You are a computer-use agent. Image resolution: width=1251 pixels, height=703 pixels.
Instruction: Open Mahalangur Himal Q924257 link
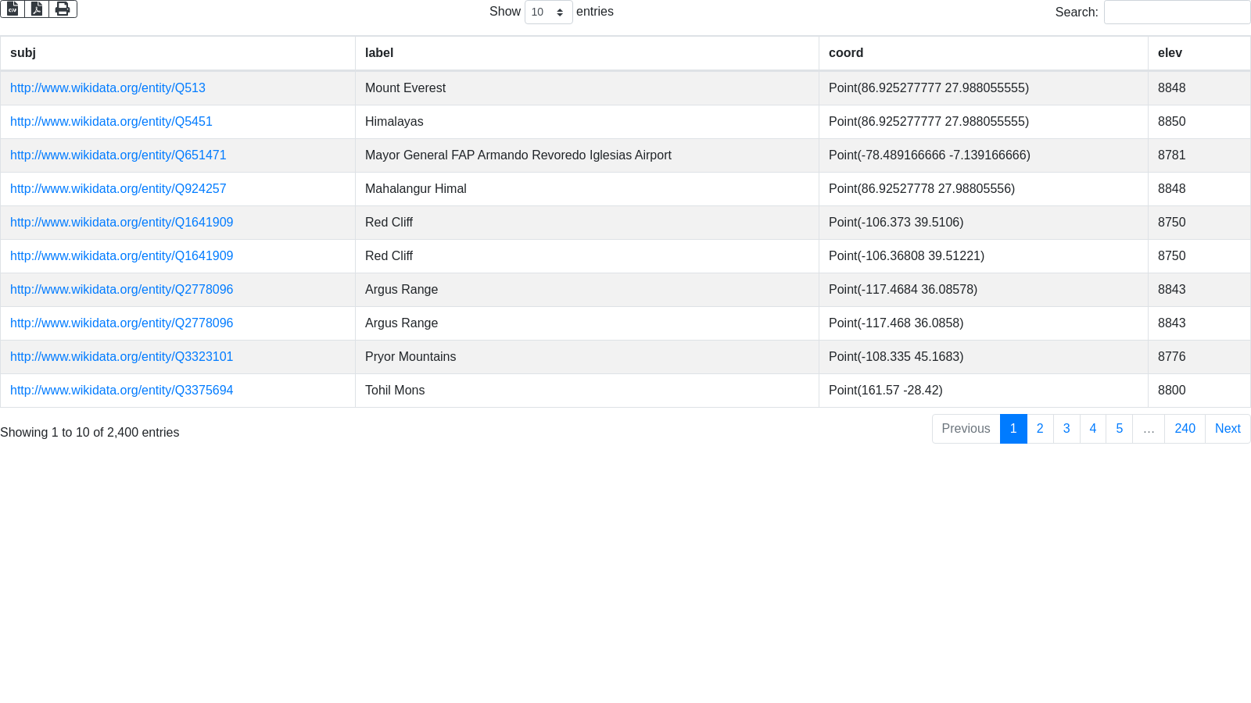(118, 189)
